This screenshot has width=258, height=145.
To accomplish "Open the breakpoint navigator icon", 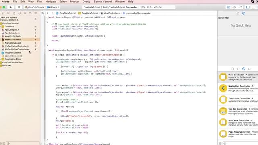I will [x=30, y=13].
